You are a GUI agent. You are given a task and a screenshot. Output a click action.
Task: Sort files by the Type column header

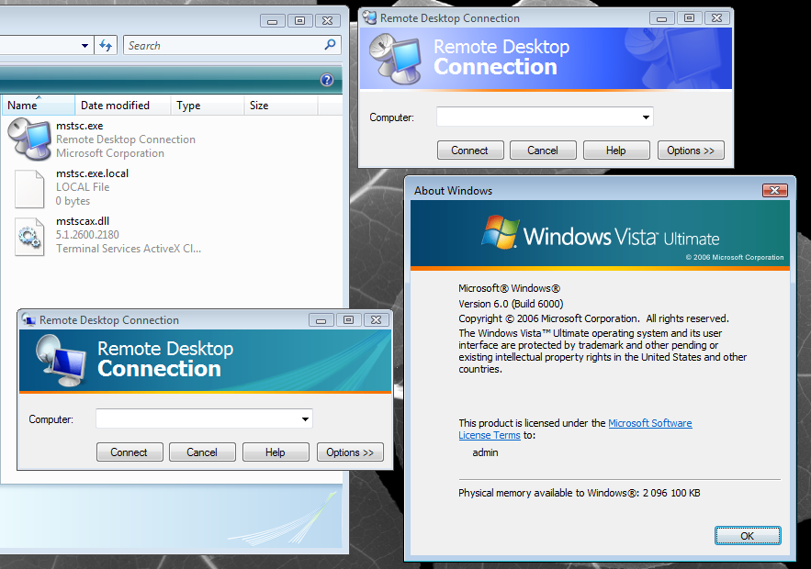pyautogui.click(x=207, y=106)
